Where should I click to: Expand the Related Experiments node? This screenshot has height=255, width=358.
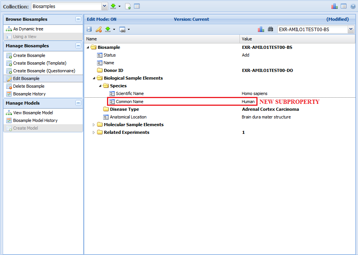tap(94, 132)
